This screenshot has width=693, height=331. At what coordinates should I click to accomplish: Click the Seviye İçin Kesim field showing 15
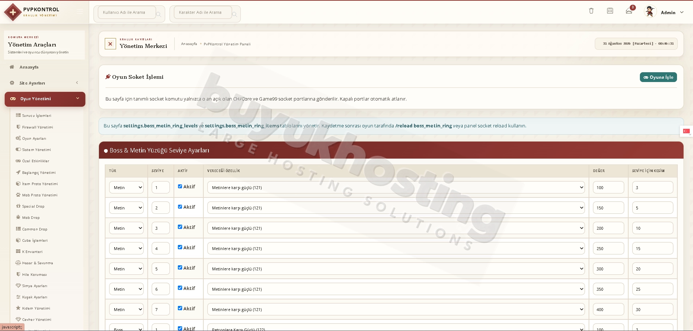click(x=653, y=248)
